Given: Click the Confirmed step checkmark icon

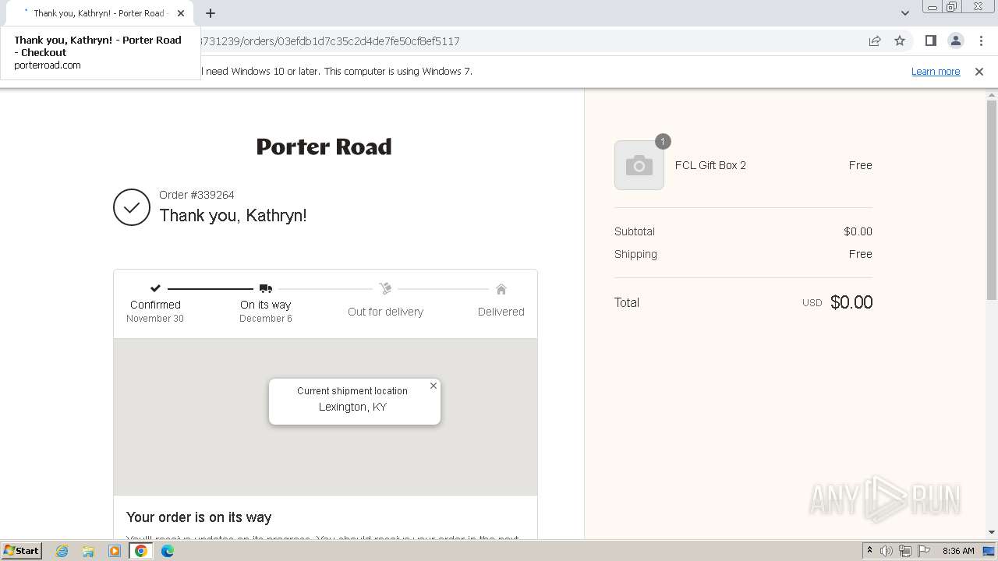Looking at the screenshot, I should [x=155, y=288].
